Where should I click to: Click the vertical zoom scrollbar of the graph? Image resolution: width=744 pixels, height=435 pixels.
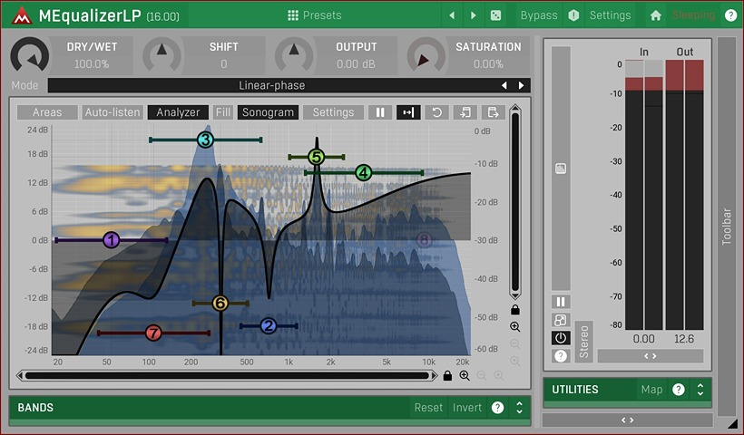point(515,201)
